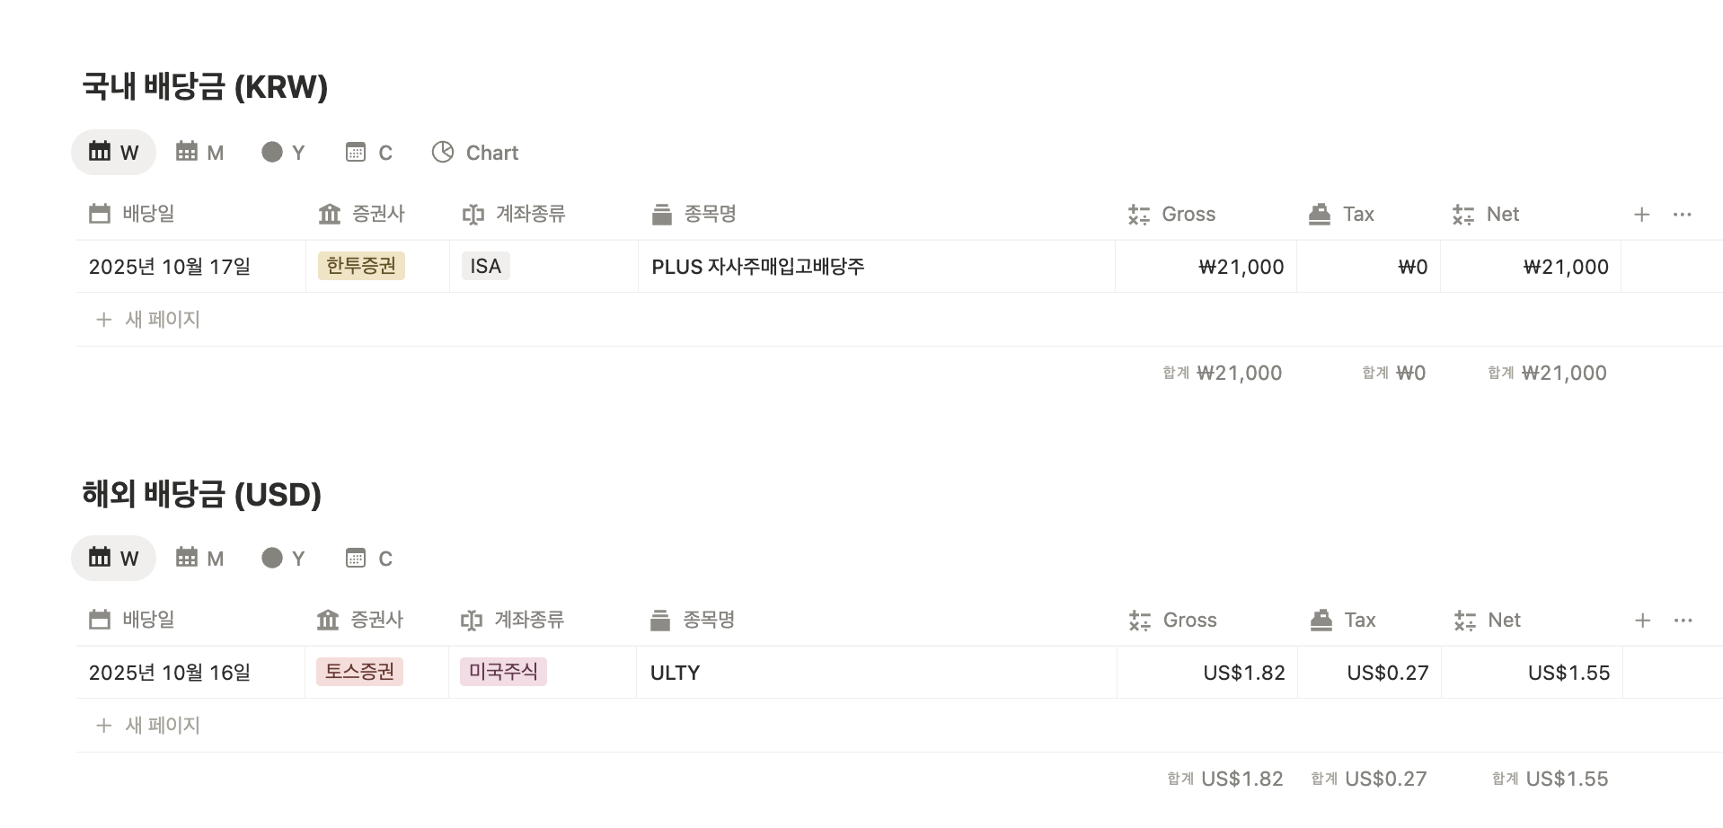Add a property with the USD table plus icon
1723x828 pixels.
click(1642, 620)
